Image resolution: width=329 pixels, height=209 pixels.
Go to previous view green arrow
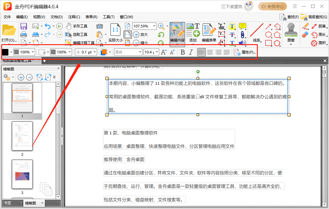click(x=60, y=26)
